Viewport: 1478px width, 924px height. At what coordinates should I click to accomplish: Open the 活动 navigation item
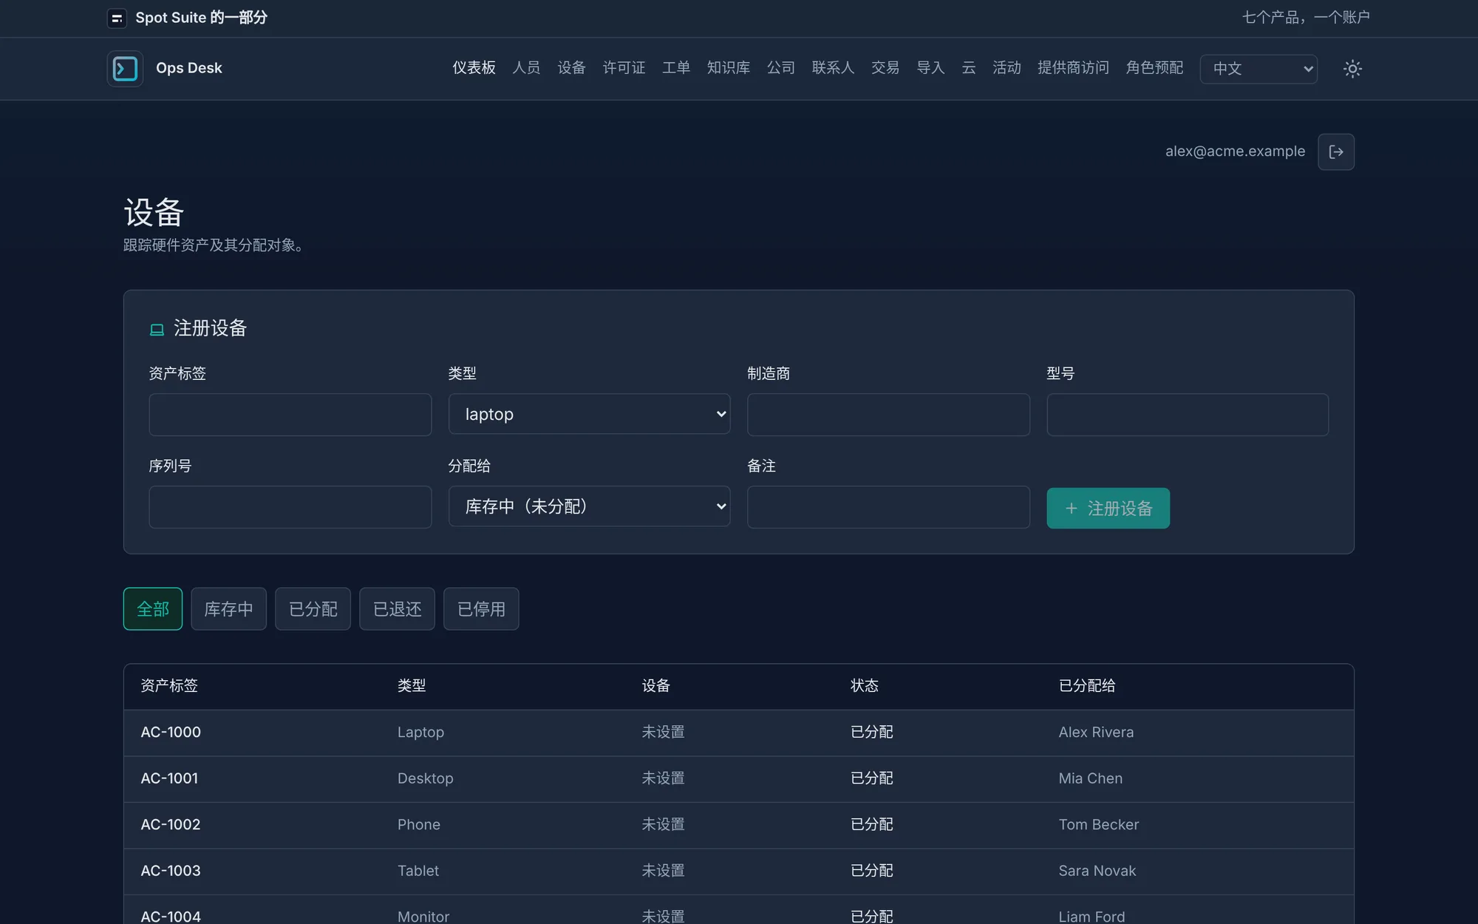pyautogui.click(x=1007, y=68)
